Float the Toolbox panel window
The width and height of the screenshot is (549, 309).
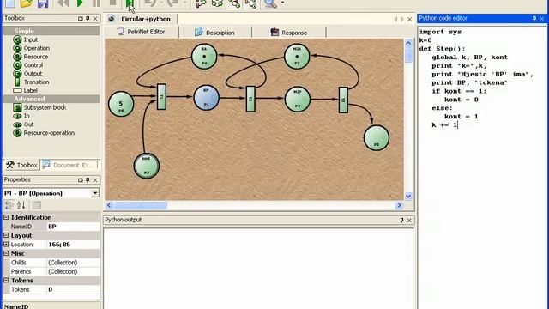click(80, 18)
